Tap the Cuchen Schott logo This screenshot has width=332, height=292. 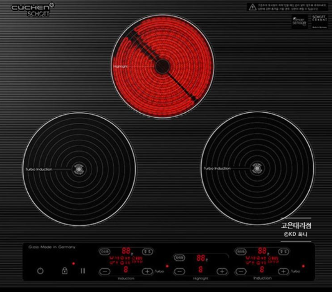(x=32, y=10)
